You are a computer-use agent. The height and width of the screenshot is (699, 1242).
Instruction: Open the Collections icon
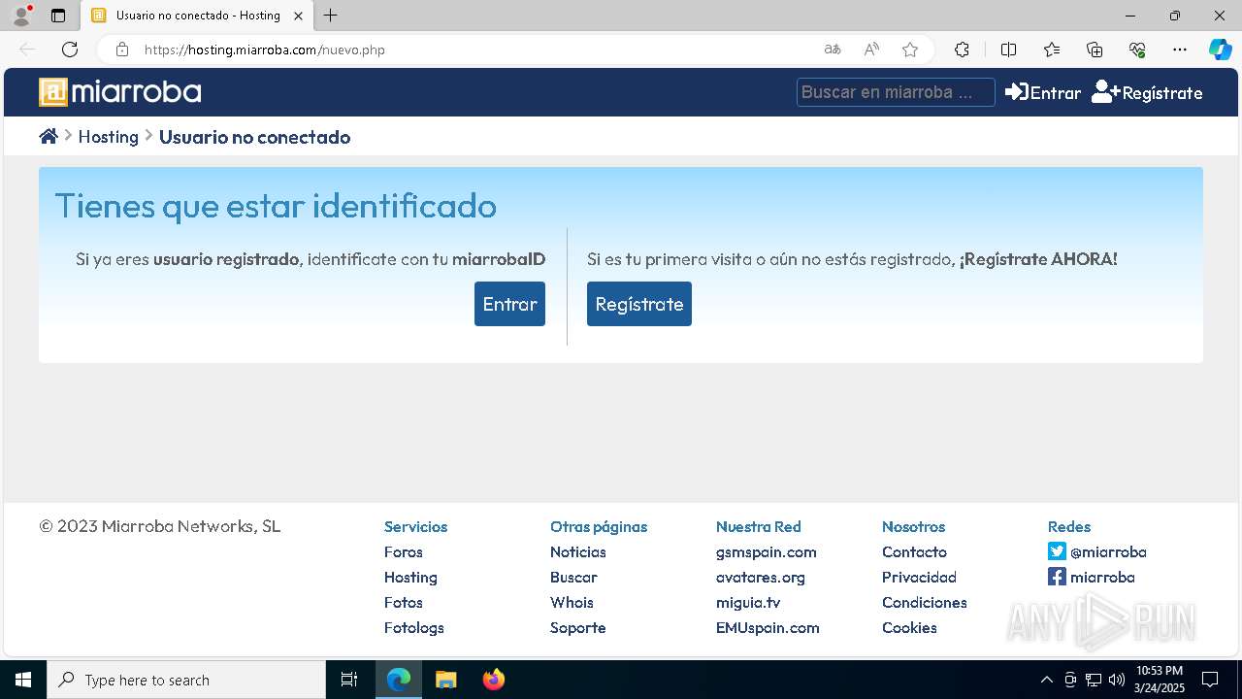click(x=1095, y=50)
